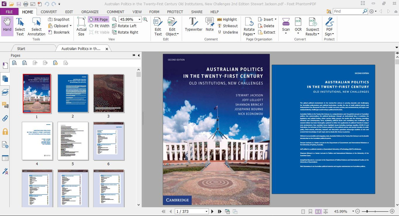This screenshot has height=216, width=399.
Task: Switch to the ORGANIZE ribbon tab
Action: (90, 12)
